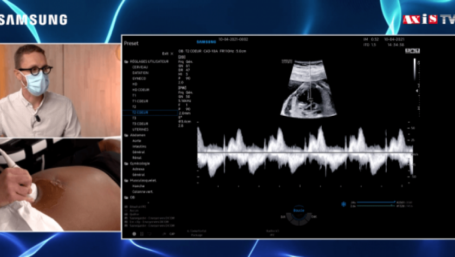This screenshot has width=455, height=257.
Task: Click the OB T2 COEUR probe info line
Action: [212, 51]
